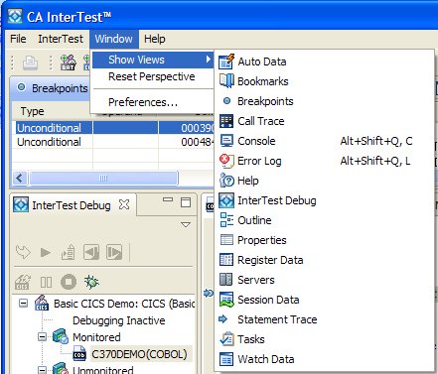Select Basic CICS Demo: CICS tree item
The height and width of the screenshot is (374, 438).
124,304
